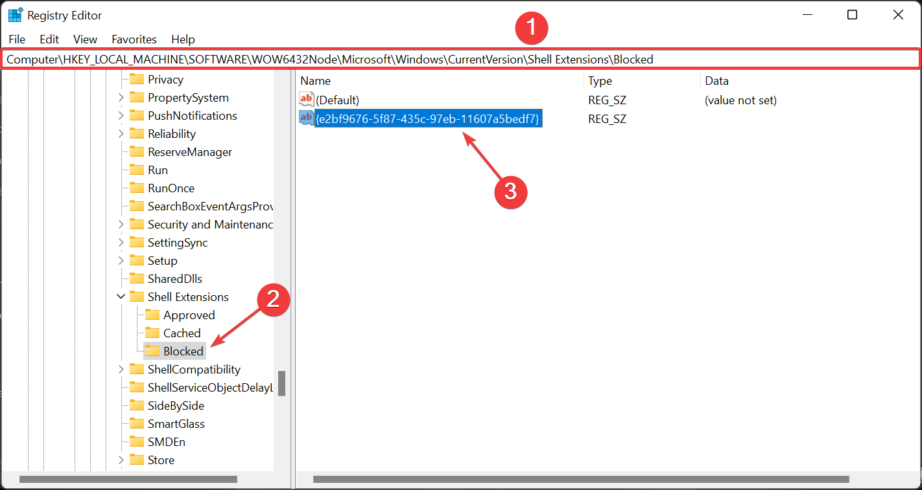
Task: Click the Setup folder icon
Action: 136,261
